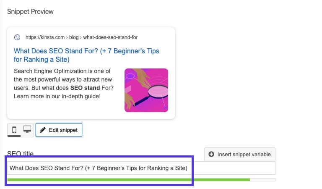322x189 pixels.
Task: Click the magenta magnifying glass thumbnail
Action: click(x=146, y=90)
